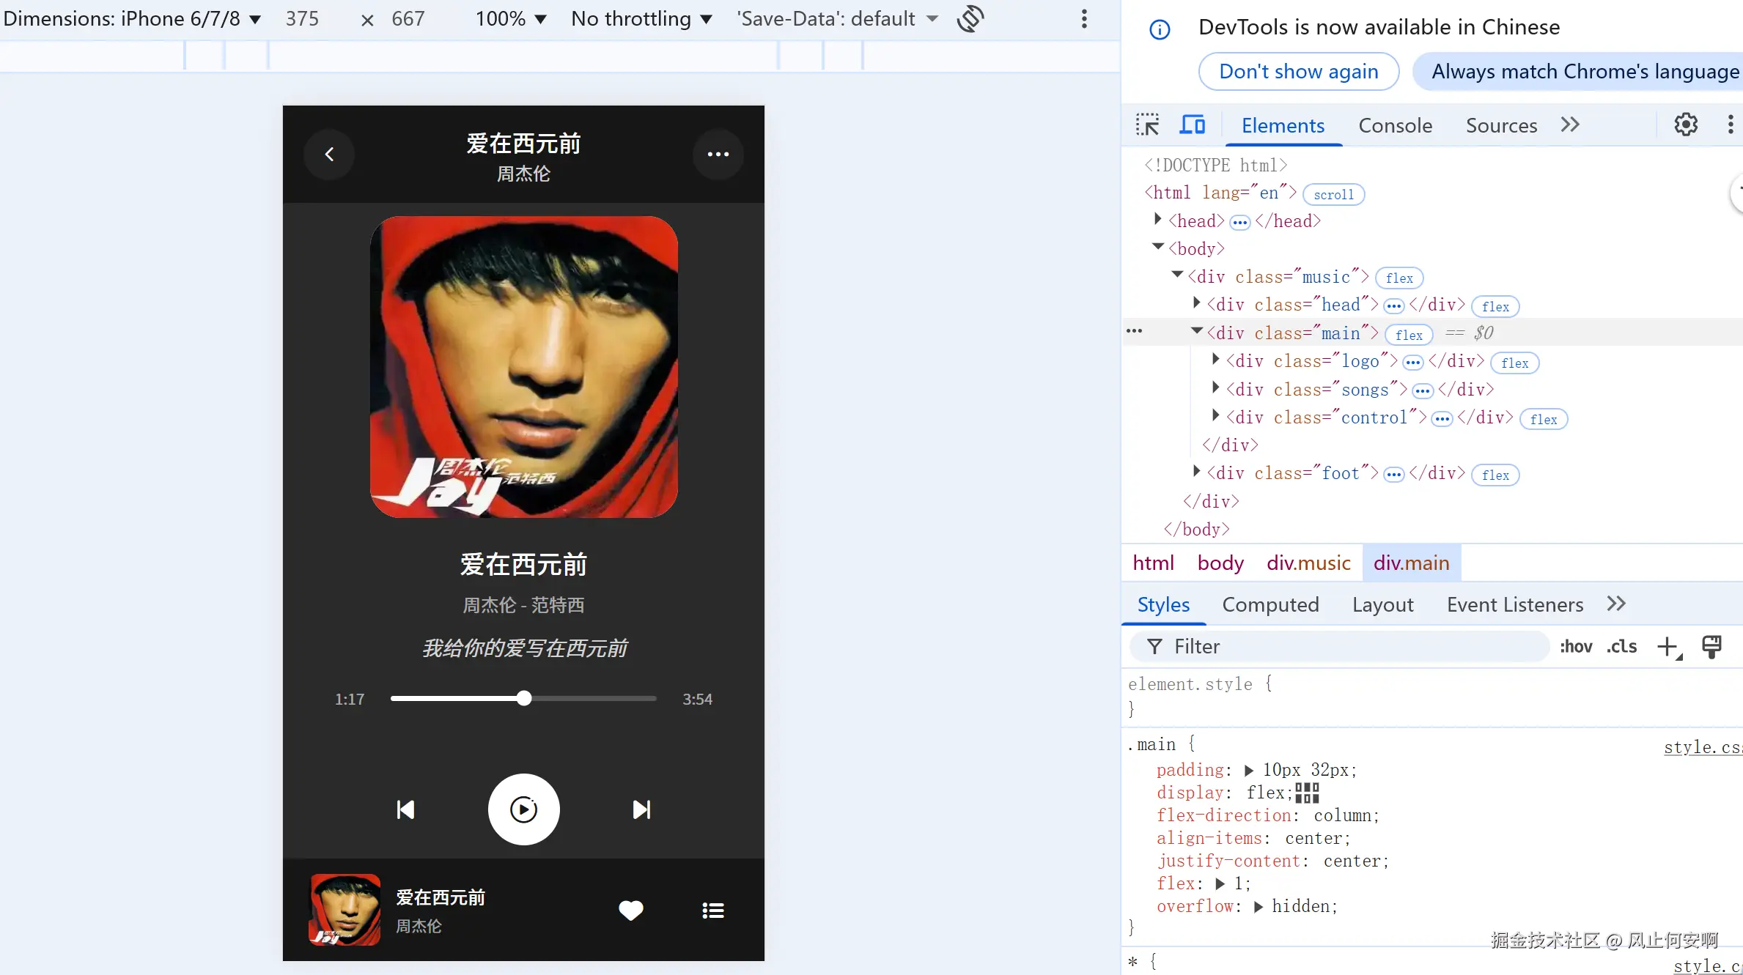Click the heart favorite icon
Viewport: 1743px width, 975px height.
(x=630, y=911)
